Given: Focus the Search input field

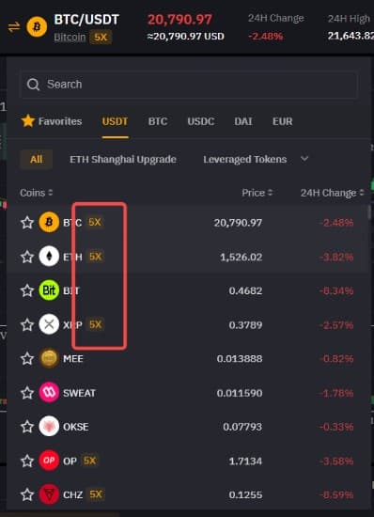Looking at the screenshot, I should (x=189, y=85).
